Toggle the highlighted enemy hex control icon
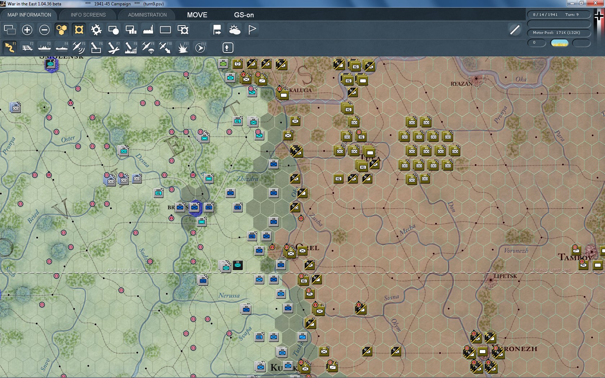The image size is (605, 378). (x=79, y=30)
